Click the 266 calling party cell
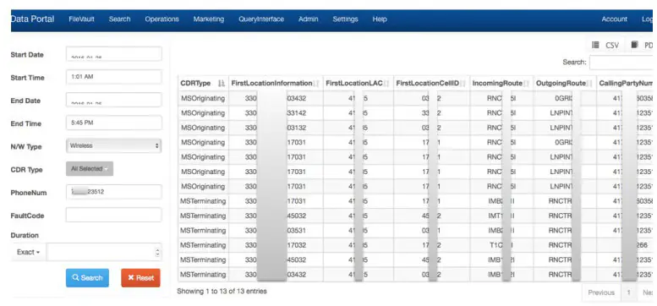 tap(626, 245)
